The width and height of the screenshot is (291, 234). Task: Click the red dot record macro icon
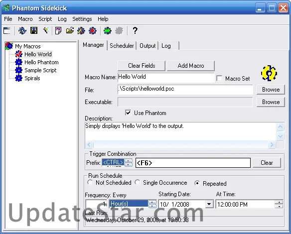click(x=93, y=30)
